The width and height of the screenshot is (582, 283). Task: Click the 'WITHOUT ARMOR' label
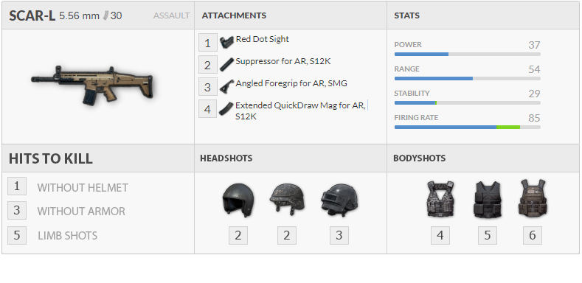click(x=81, y=212)
